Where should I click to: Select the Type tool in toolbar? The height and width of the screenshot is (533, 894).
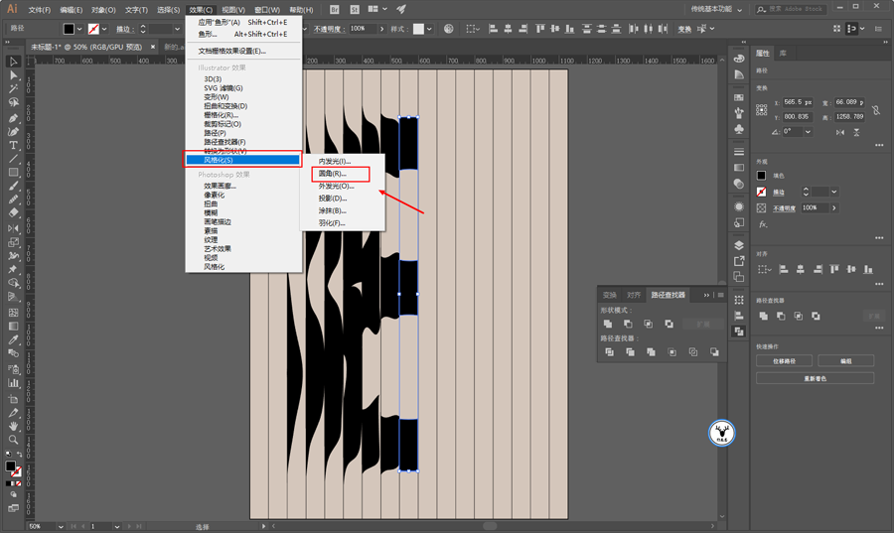14,145
